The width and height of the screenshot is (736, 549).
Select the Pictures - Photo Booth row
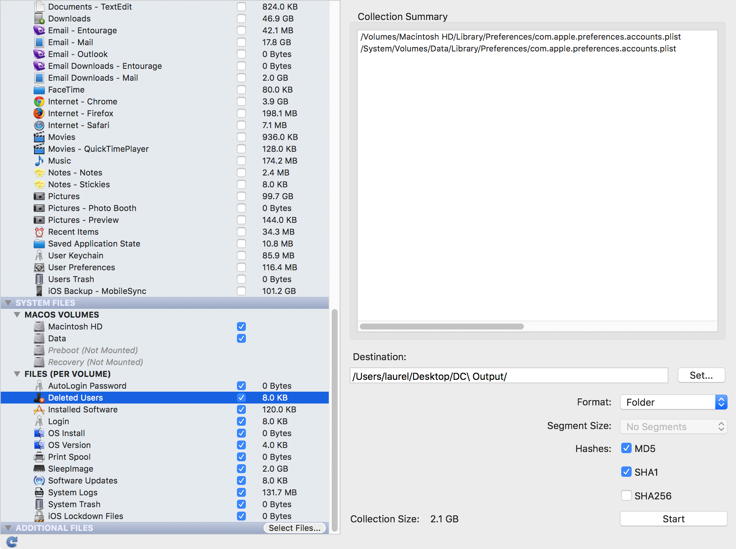coord(92,208)
